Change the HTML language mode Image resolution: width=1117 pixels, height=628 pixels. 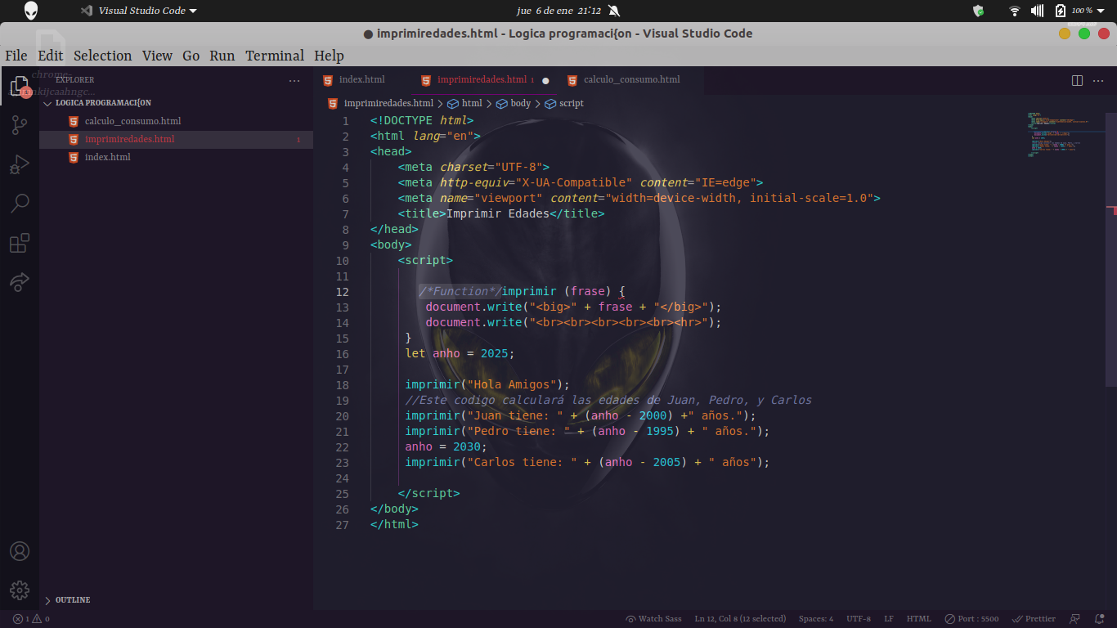tap(919, 619)
